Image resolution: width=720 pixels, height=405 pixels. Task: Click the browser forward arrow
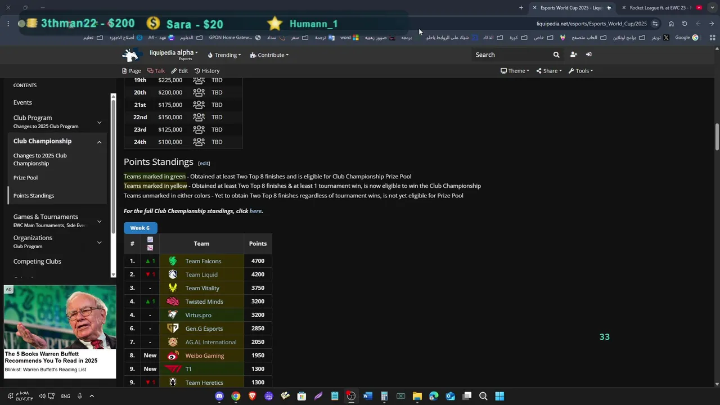tap(712, 24)
